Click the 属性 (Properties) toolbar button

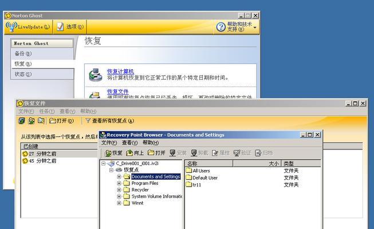(x=221, y=153)
